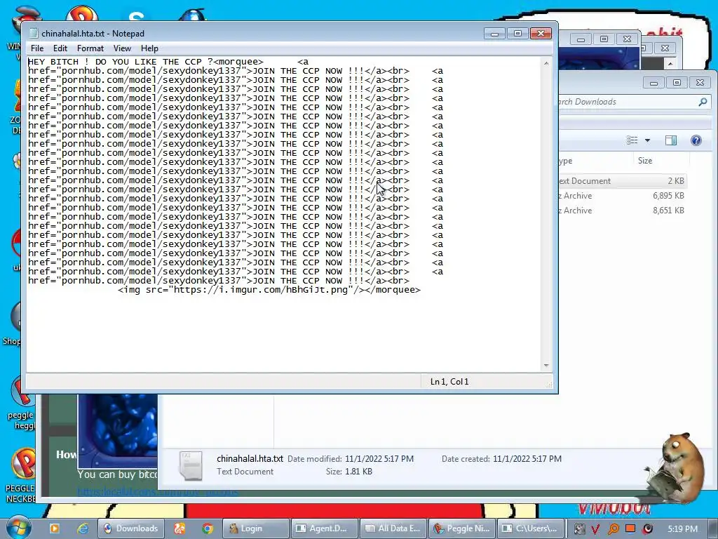Click the scroll up arrow in background window

pyautogui.click(x=670, y=64)
